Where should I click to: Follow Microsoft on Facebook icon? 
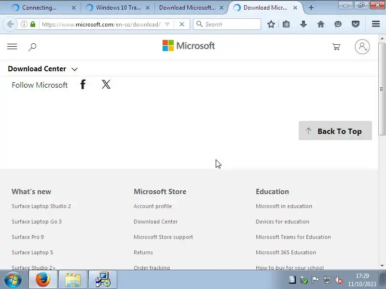point(83,84)
